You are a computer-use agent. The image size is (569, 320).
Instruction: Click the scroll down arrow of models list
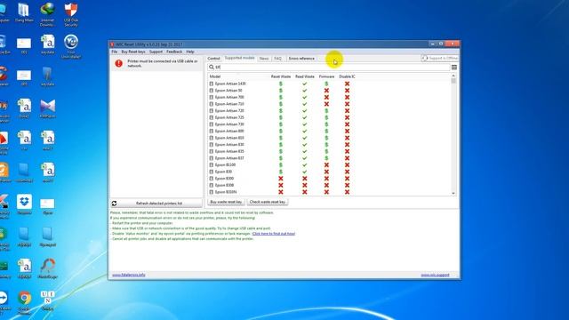453,194
